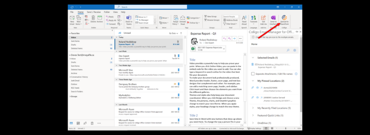Click the top Search box
The image size is (370, 135).
point(151,7)
